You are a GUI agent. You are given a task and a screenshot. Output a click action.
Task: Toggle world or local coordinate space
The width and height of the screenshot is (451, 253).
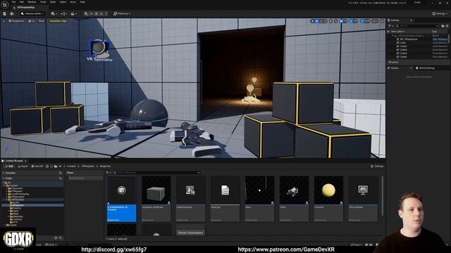331,21
